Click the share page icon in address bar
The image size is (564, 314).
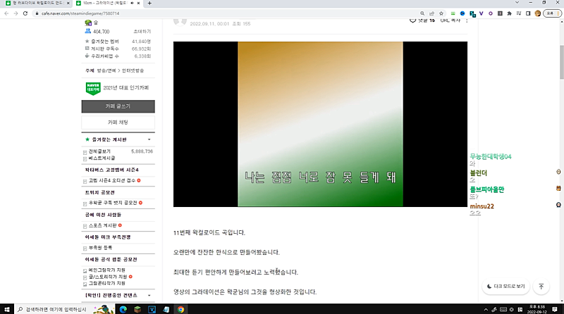tap(431, 13)
